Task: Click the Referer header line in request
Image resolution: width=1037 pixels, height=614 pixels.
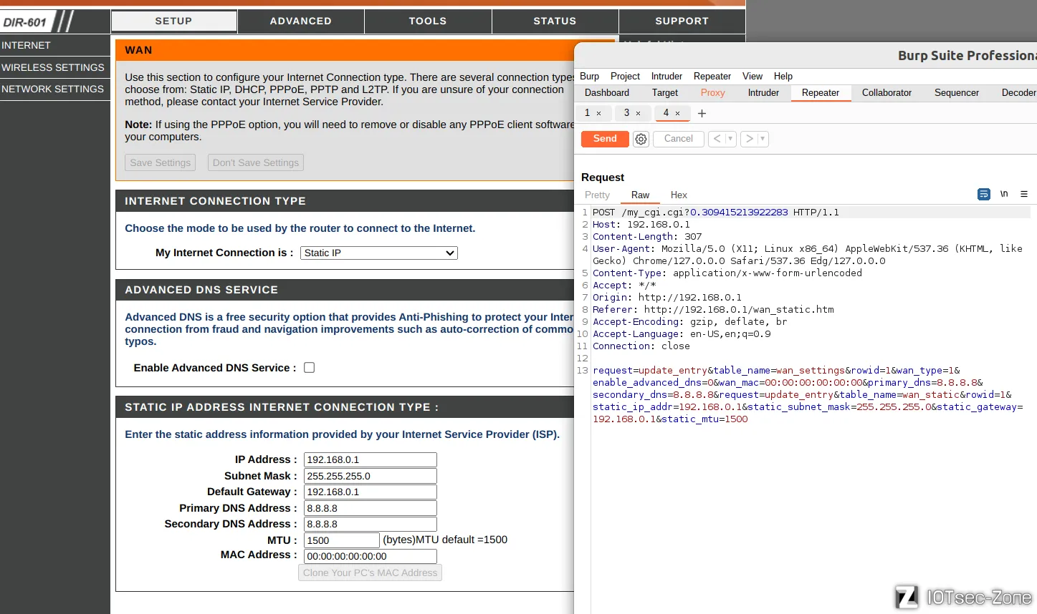Action: 713,309
